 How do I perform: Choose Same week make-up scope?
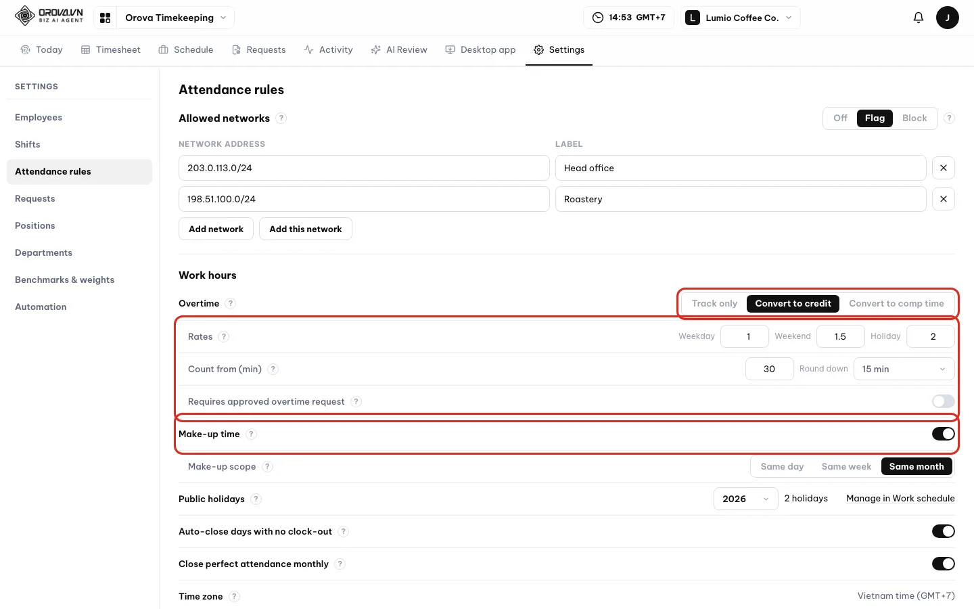846,466
